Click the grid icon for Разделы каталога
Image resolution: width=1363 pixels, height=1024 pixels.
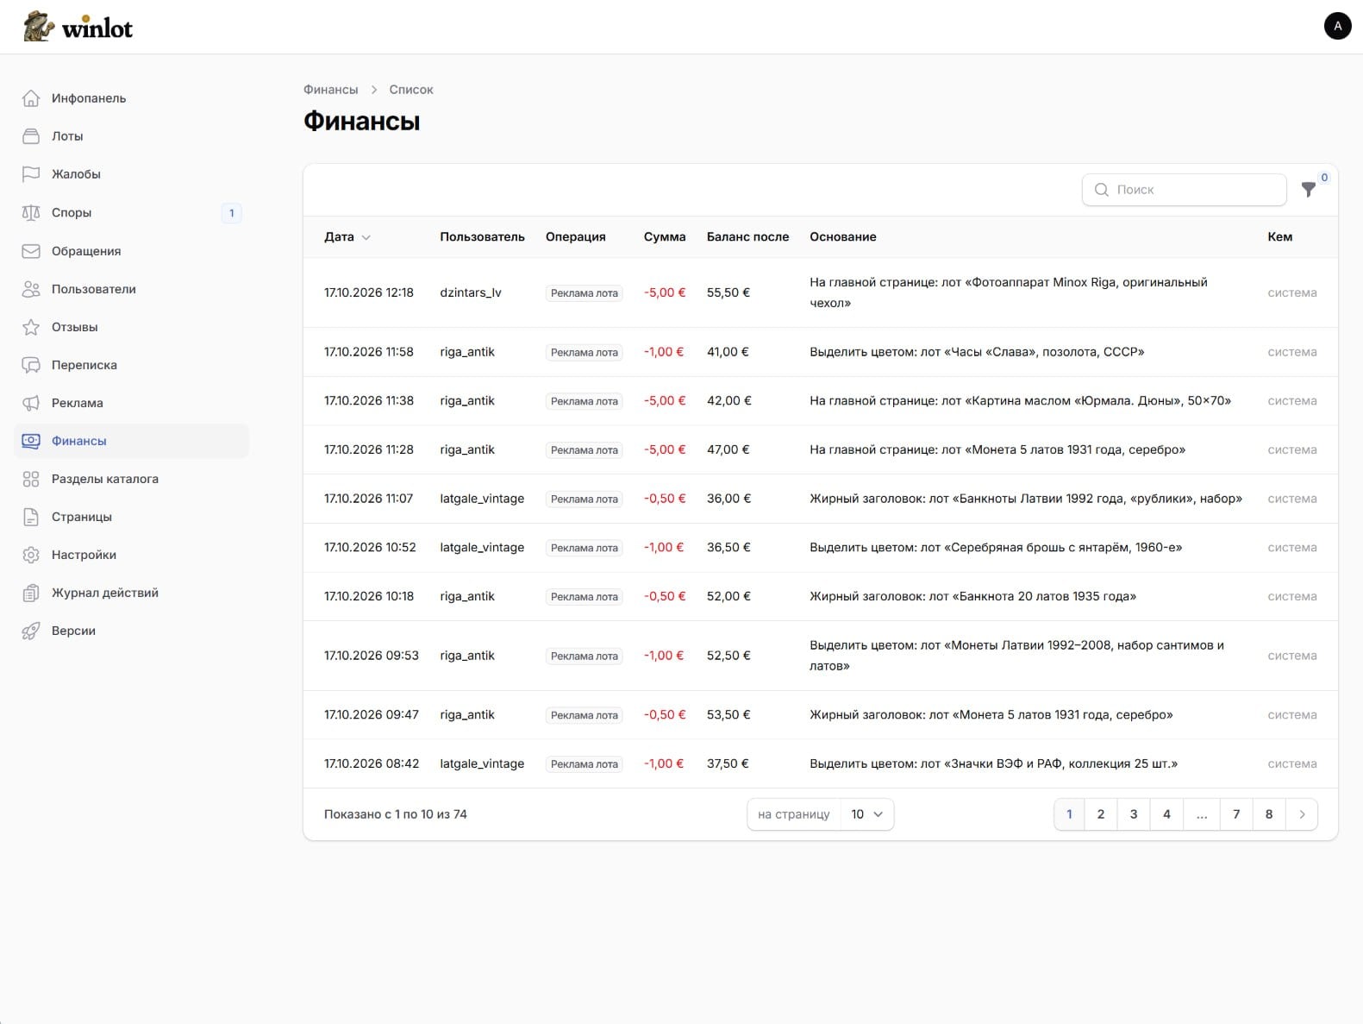point(31,479)
